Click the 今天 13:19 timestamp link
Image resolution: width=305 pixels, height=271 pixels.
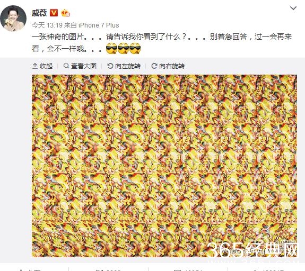coord(47,25)
